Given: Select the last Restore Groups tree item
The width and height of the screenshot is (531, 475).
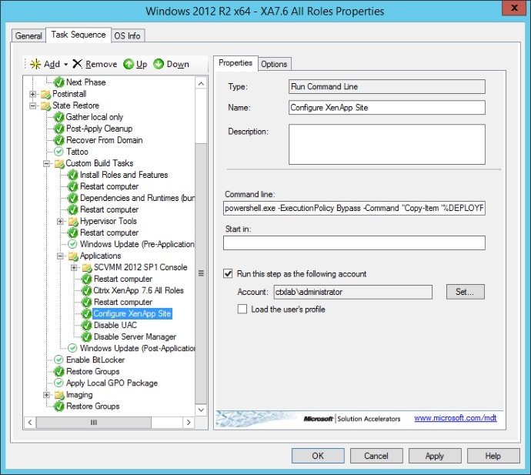Looking at the screenshot, I should tap(93, 406).
